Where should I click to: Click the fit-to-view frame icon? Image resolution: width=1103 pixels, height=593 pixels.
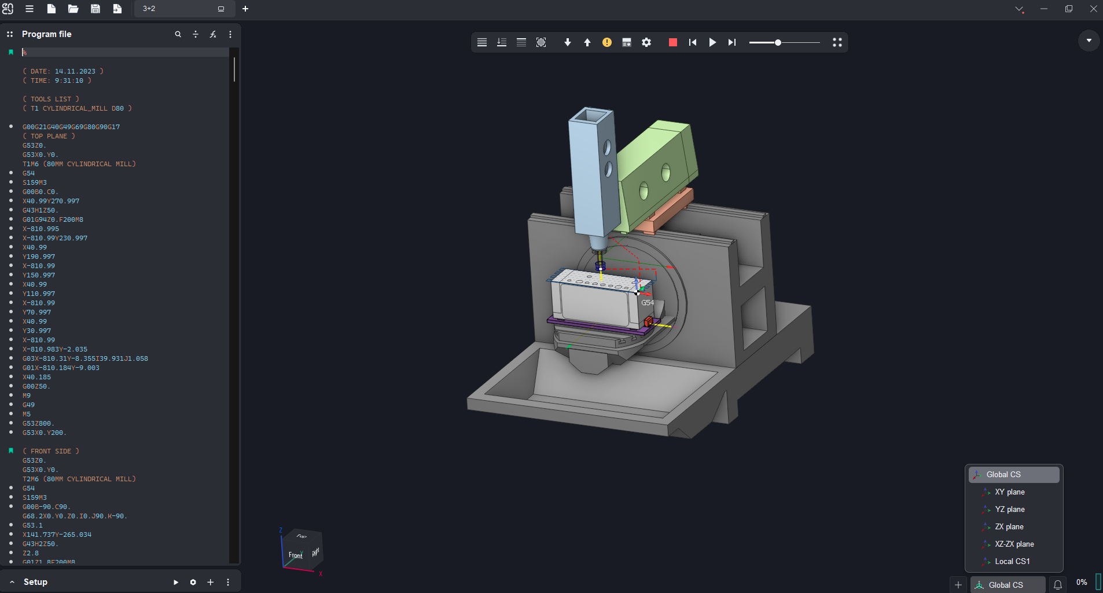[541, 42]
